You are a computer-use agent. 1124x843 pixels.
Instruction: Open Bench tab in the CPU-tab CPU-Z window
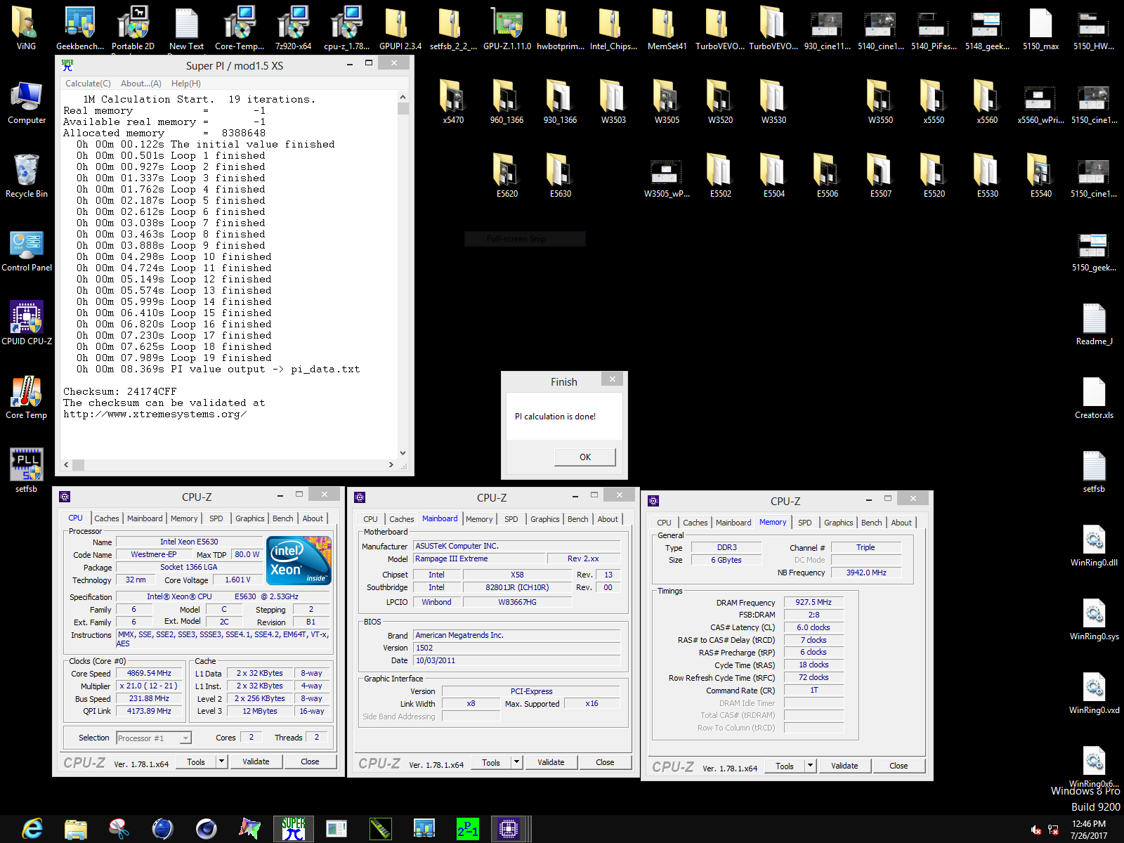tap(283, 518)
